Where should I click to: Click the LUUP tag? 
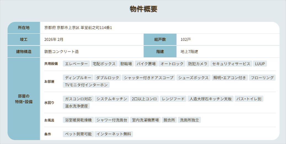260,64
